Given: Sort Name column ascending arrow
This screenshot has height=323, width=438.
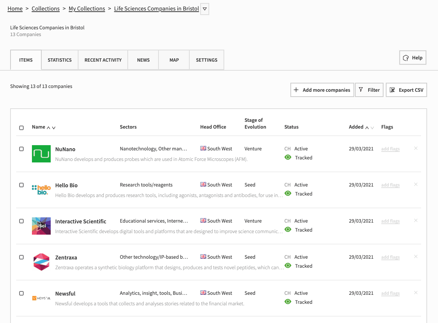Looking at the screenshot, I should [48, 127].
